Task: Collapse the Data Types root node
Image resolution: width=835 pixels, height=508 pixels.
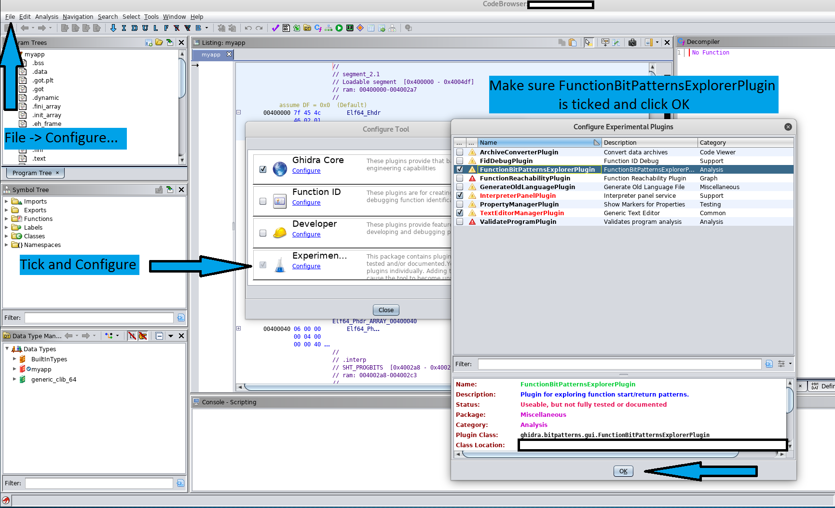Action: [x=7, y=349]
